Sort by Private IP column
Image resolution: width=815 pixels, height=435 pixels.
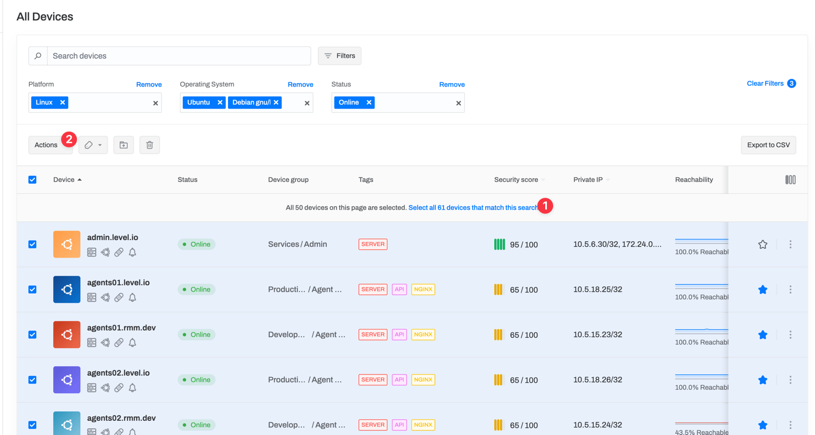coord(592,180)
